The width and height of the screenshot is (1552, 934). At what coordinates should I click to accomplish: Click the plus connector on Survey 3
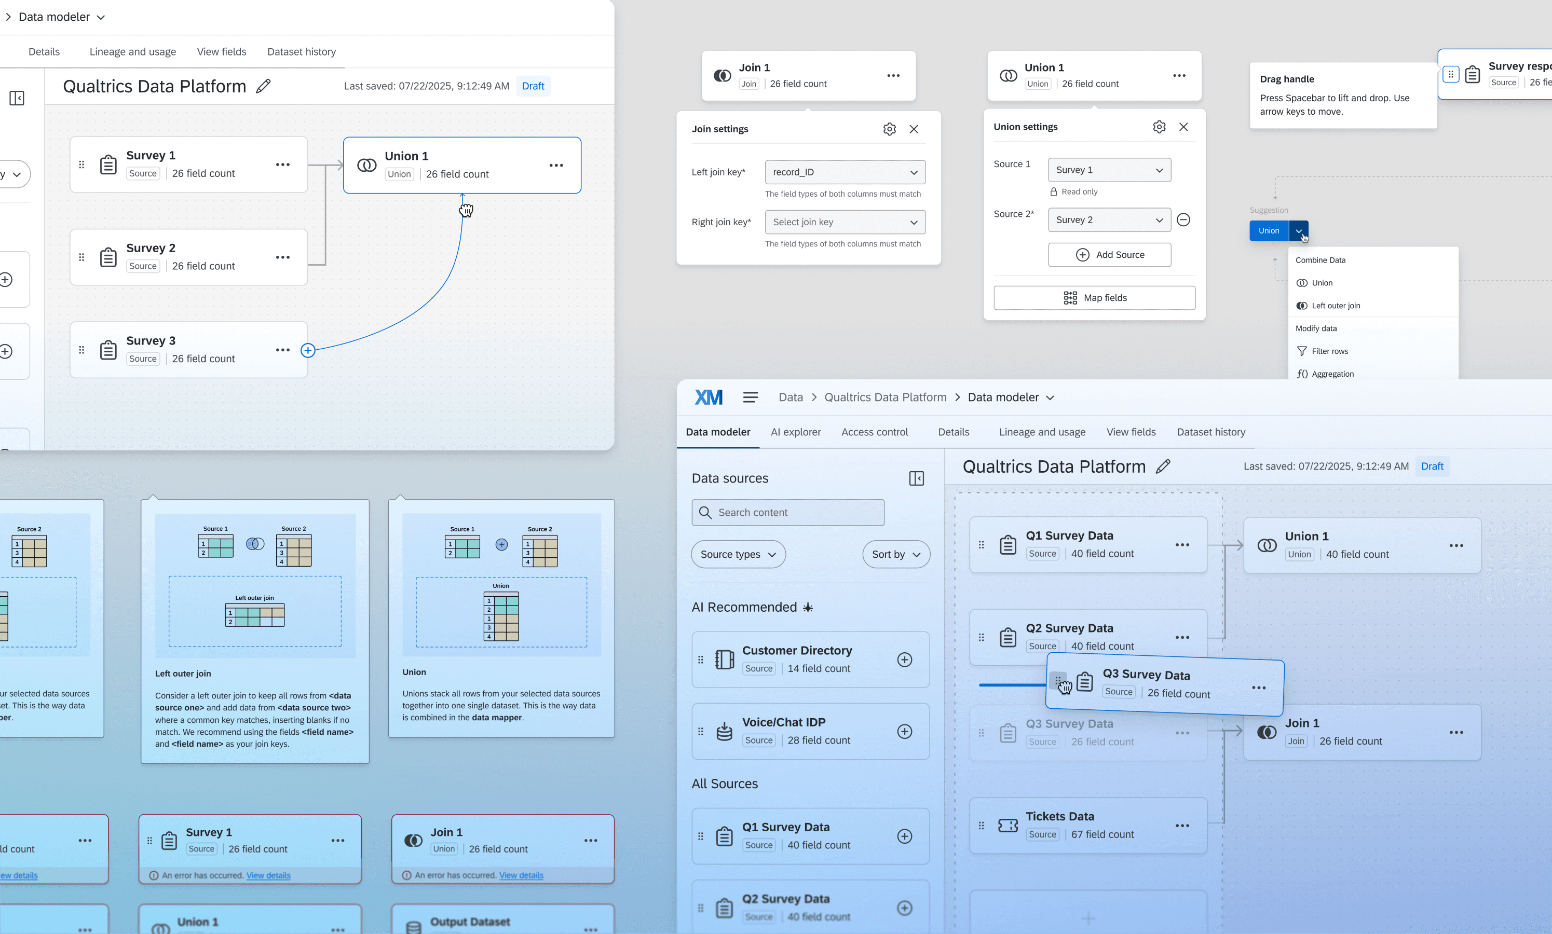point(308,351)
